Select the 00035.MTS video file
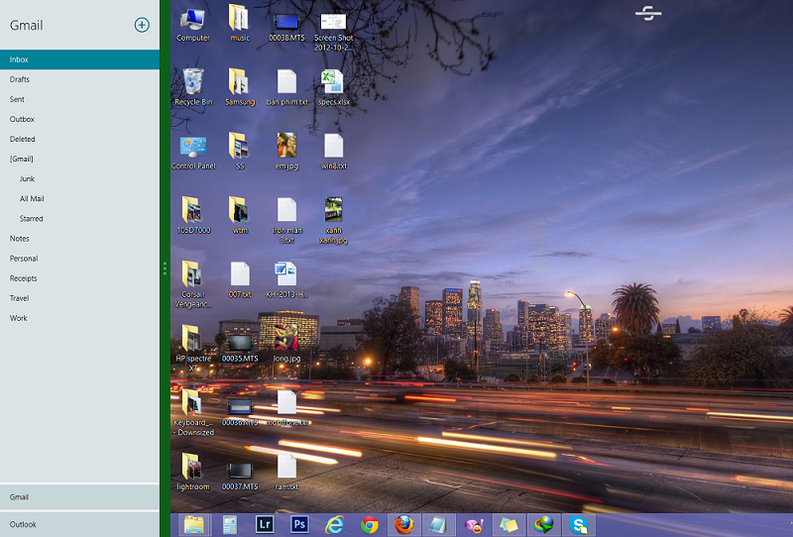The width and height of the screenshot is (793, 537). click(x=240, y=349)
